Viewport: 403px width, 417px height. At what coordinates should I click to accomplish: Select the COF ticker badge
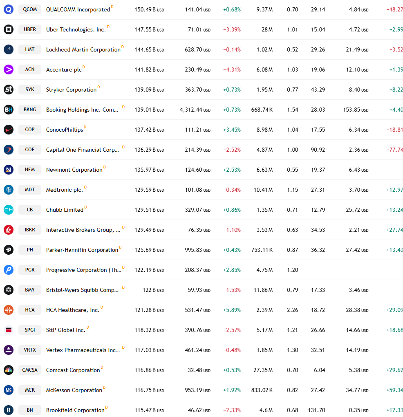[30, 150]
